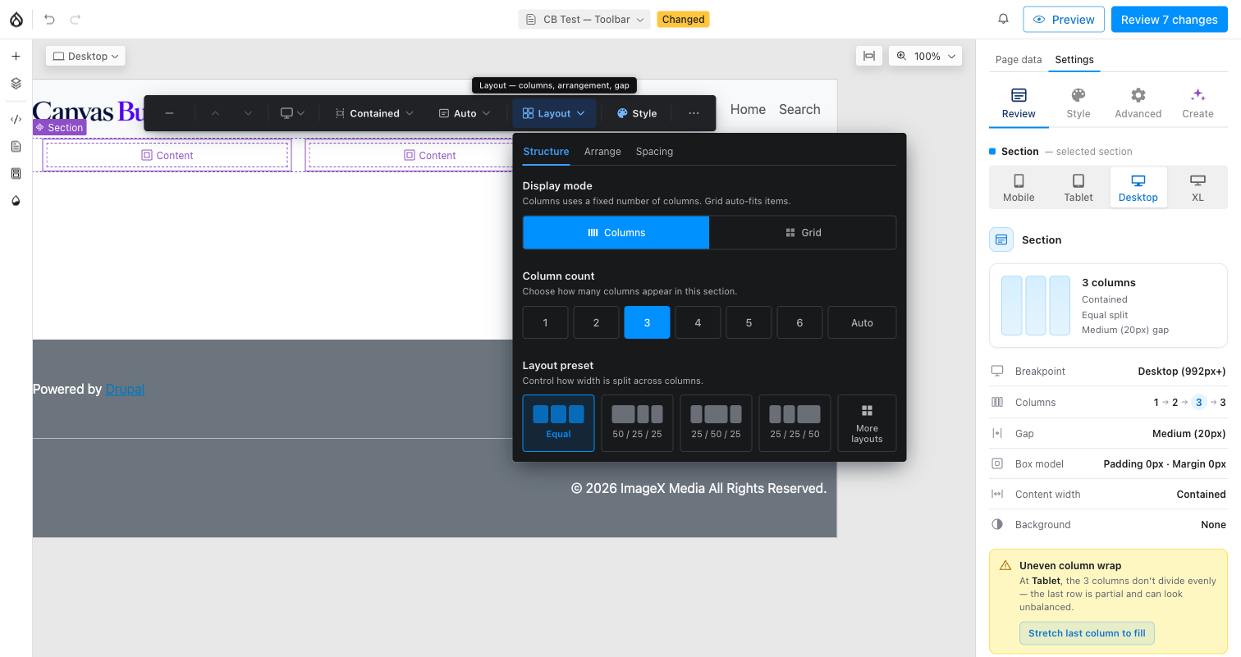Set column count to 4
This screenshot has width=1241, height=657.
pos(698,322)
